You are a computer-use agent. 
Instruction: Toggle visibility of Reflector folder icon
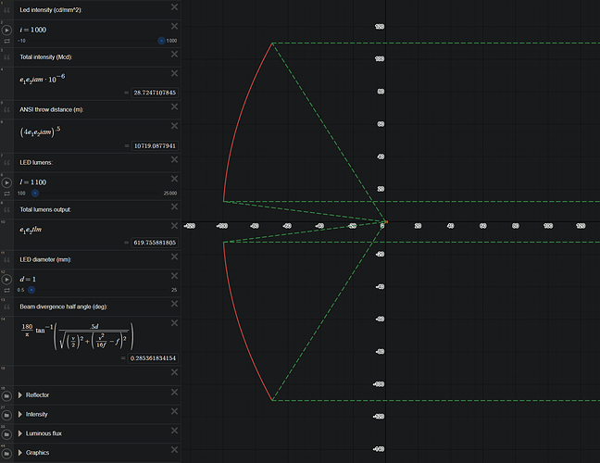pyautogui.click(x=6, y=396)
